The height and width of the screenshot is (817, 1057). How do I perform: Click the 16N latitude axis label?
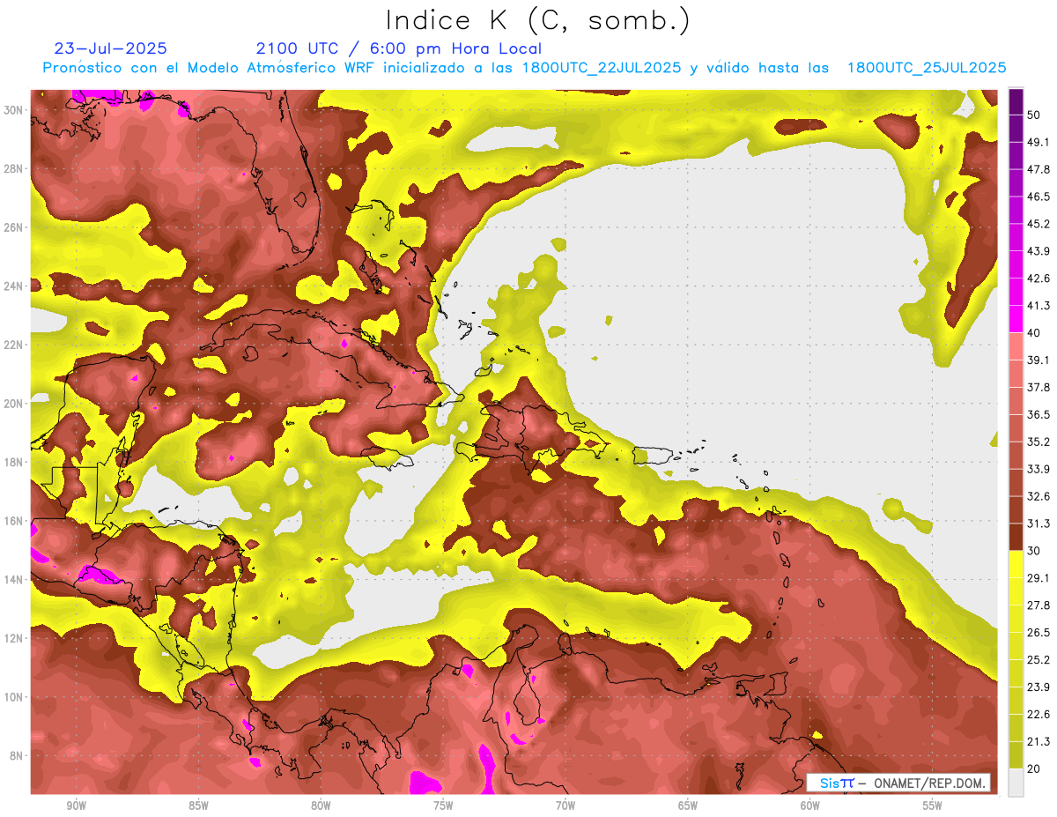point(14,521)
